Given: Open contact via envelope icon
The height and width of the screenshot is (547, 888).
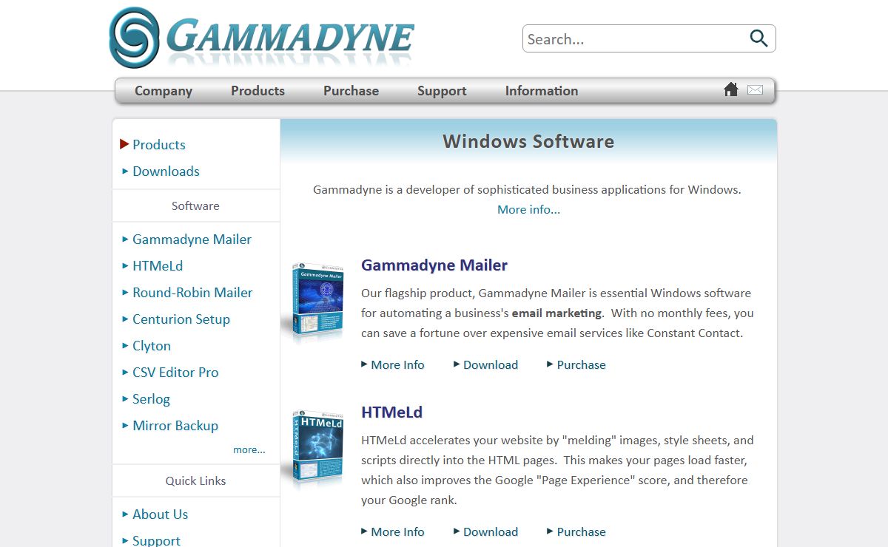Looking at the screenshot, I should point(755,90).
